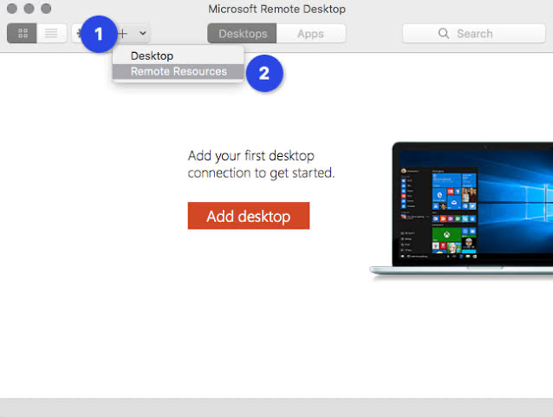Minimize the Microsoft Remote Desktop window
Screen dimensions: 553x417
click(x=29, y=9)
